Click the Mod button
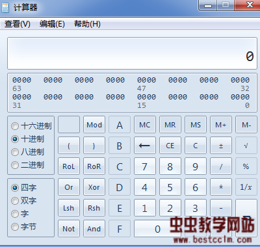Viewport: 260px width, 247px height. (x=94, y=125)
